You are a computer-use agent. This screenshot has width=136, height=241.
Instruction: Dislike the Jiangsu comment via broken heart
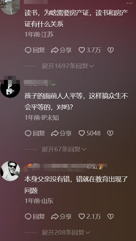[x=110, y=50]
